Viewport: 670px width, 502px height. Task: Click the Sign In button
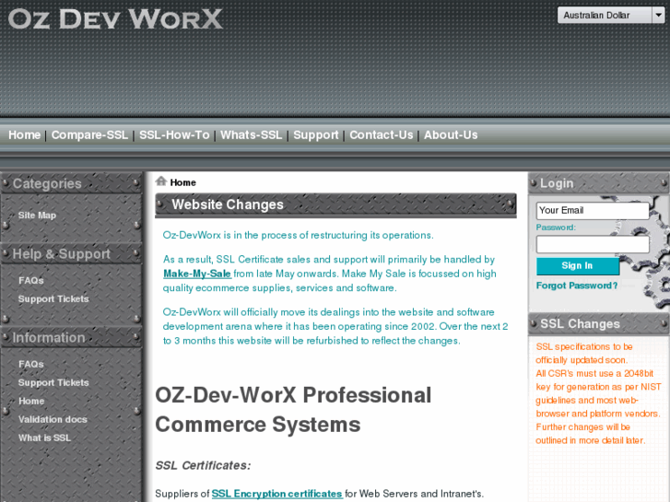point(578,266)
